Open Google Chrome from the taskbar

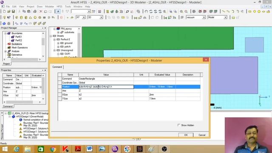[53, 149]
